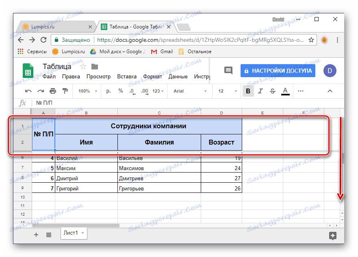Open comment history via speech bubble icon
358x257 pixels.
(x=228, y=70)
